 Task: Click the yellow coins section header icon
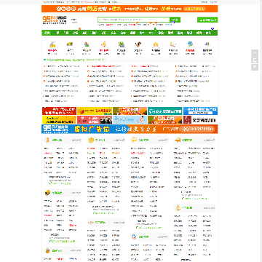pos(91,140)
